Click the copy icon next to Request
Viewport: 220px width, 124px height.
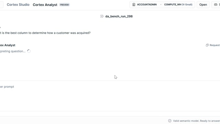click(x=207, y=45)
